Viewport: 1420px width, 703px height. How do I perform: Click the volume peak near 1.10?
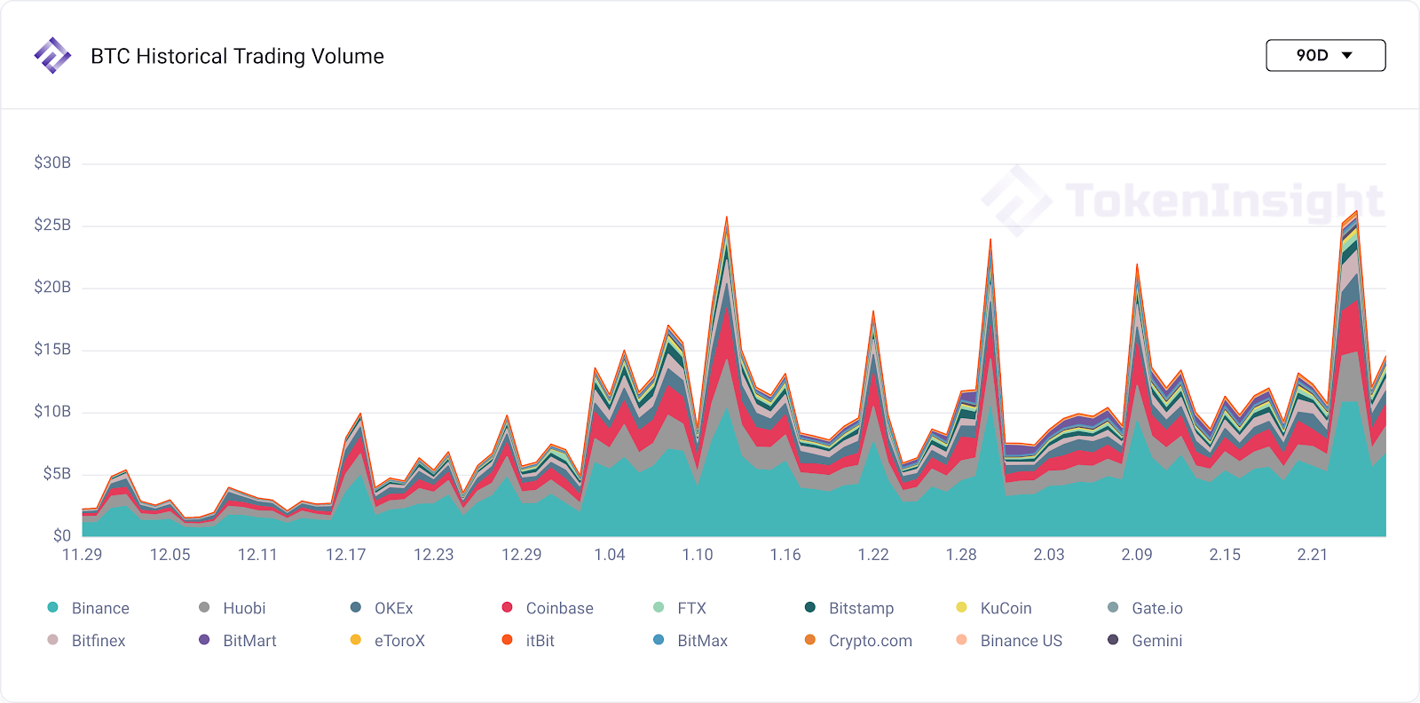pyautogui.click(x=727, y=218)
